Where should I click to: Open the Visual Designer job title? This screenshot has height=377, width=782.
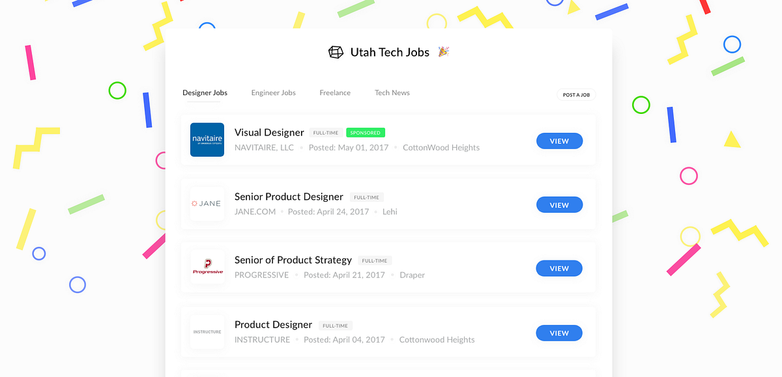[x=269, y=133]
